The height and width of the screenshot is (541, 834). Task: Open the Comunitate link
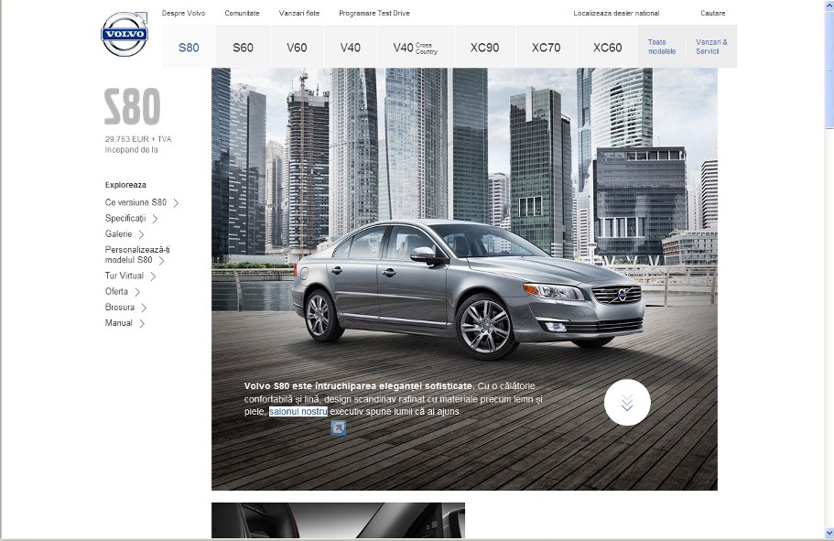click(x=242, y=14)
